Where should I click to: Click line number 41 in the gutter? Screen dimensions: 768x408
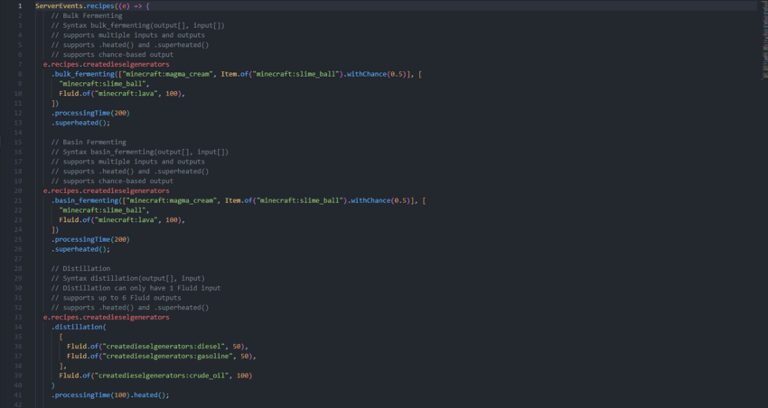coord(19,394)
